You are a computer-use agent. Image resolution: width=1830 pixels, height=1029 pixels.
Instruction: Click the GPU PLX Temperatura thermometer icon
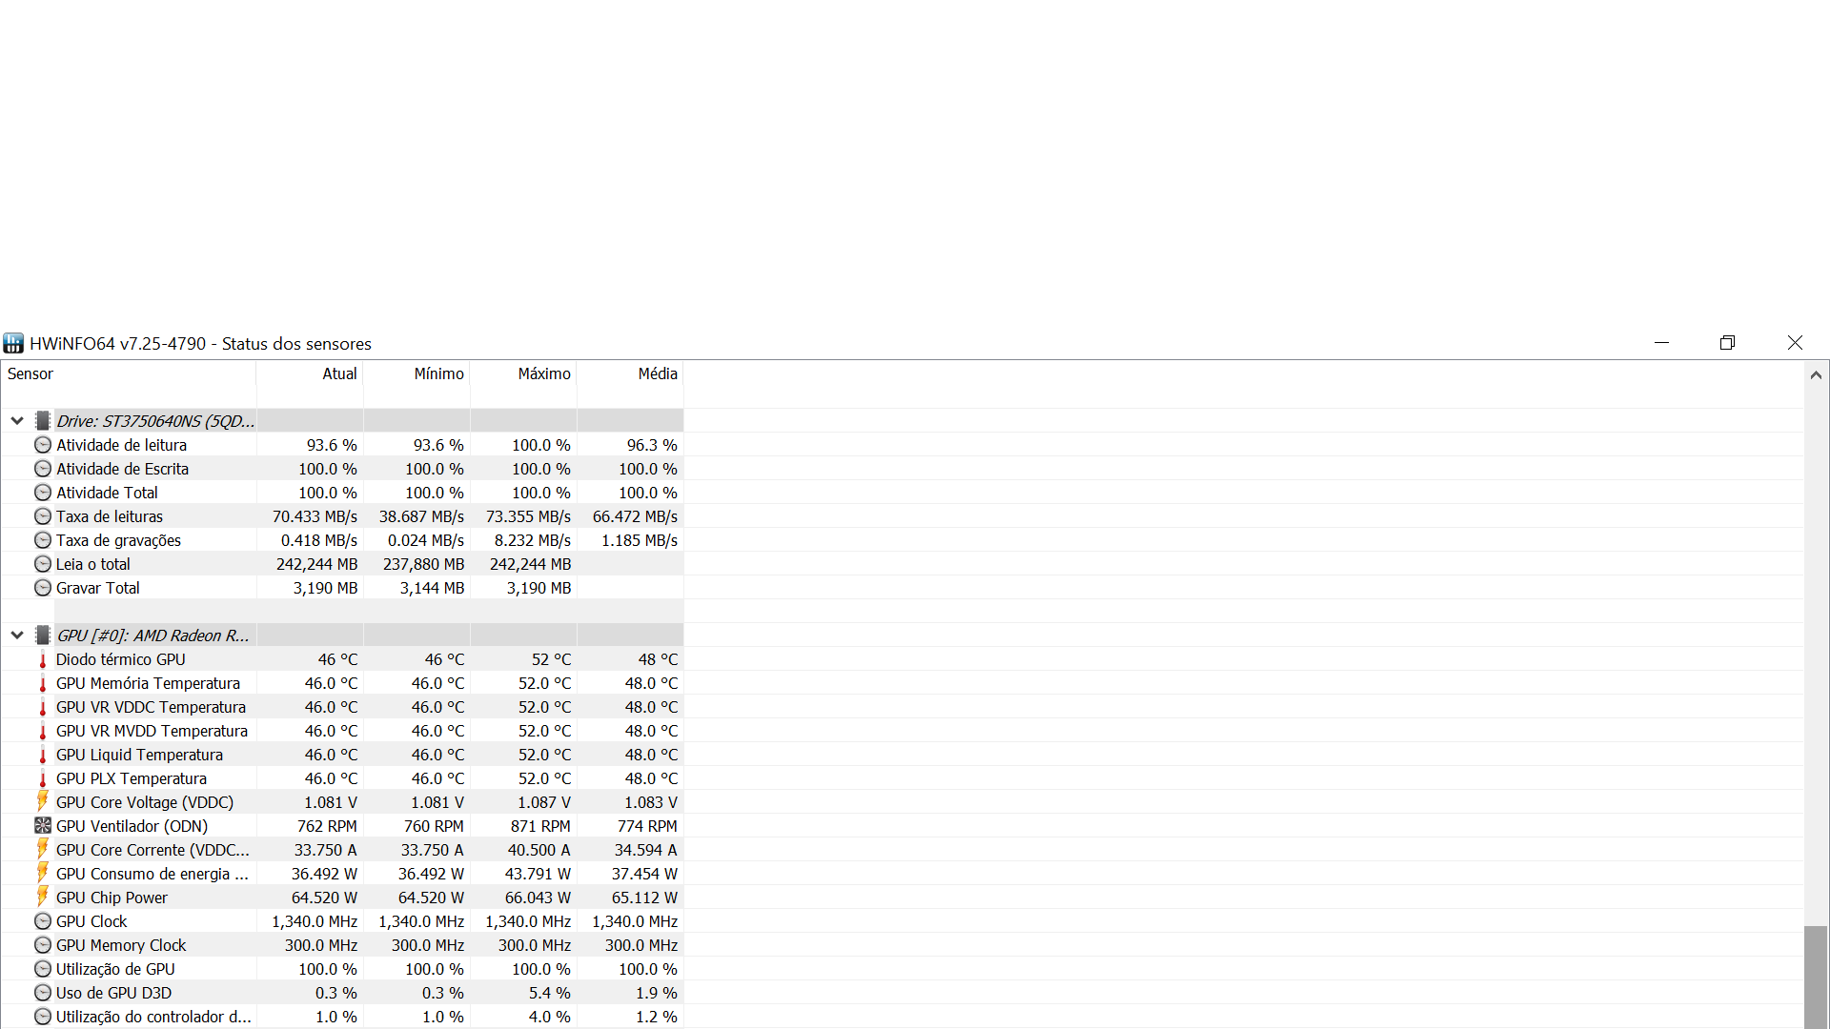[x=43, y=778]
